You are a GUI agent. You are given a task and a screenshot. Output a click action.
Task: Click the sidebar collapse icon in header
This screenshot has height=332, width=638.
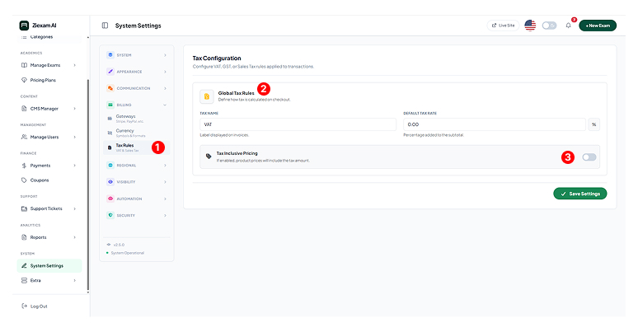105,26
